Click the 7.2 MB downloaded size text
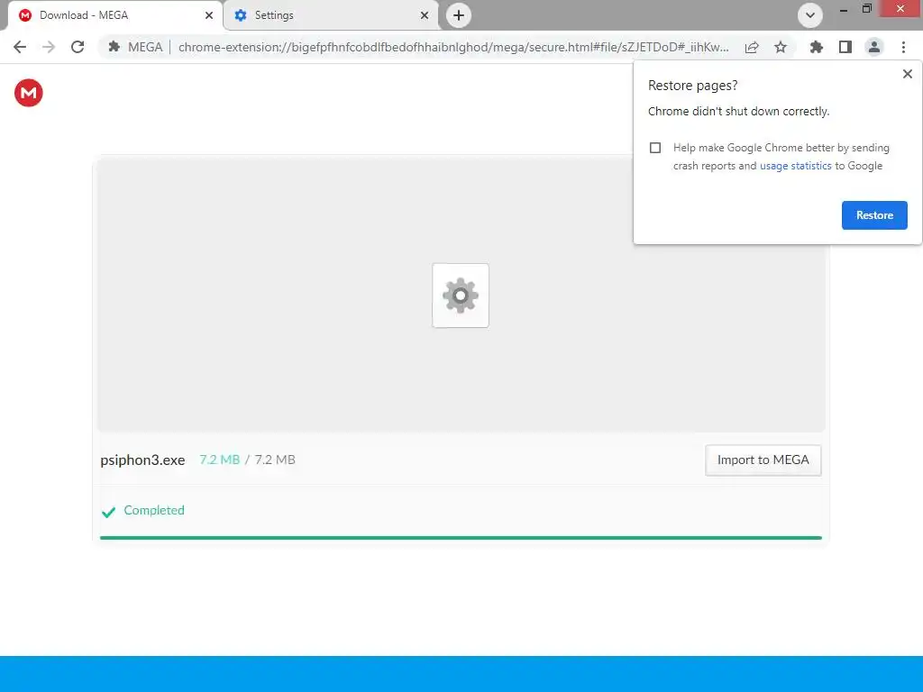Screen dimensions: 923x692 tap(220, 460)
